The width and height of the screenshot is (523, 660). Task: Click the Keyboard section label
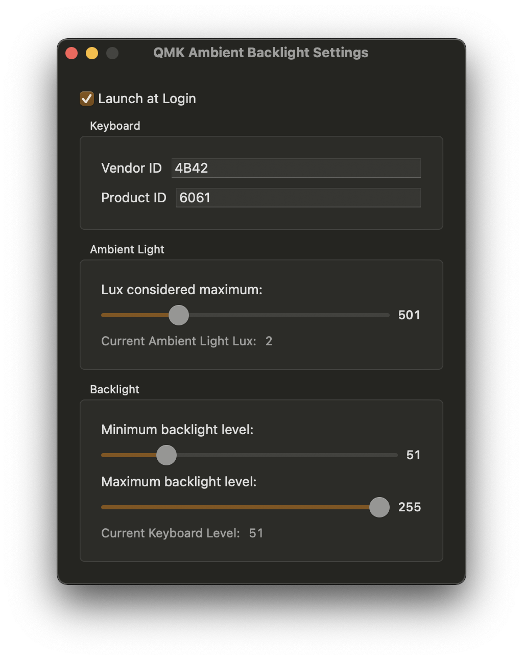coord(115,126)
